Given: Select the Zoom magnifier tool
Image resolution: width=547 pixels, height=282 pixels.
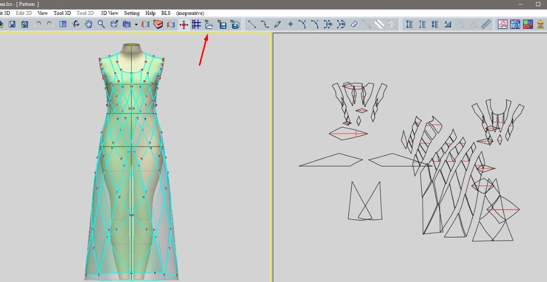Looking at the screenshot, I should pyautogui.click(x=101, y=24).
